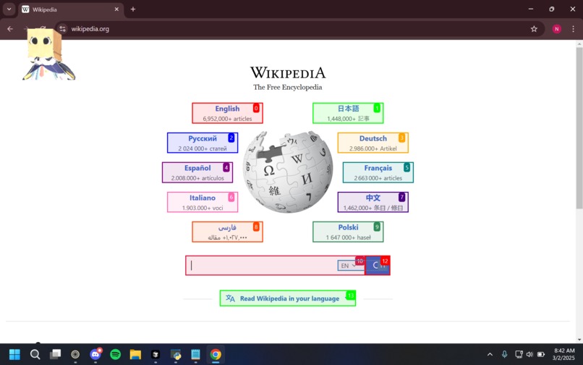The width and height of the screenshot is (583, 365).
Task: Expand the EN search language selector
Action: point(349,266)
